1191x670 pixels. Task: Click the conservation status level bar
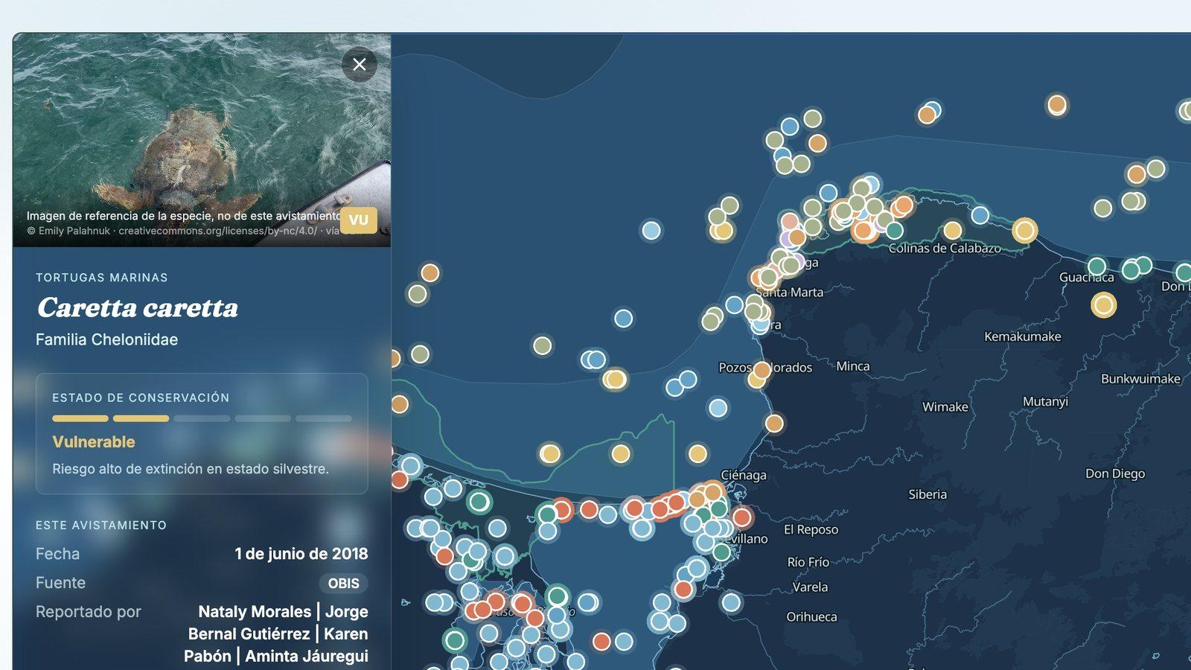(202, 418)
